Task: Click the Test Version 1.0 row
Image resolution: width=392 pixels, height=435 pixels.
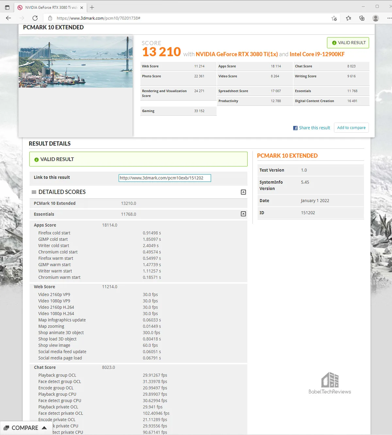Action: tap(311, 170)
